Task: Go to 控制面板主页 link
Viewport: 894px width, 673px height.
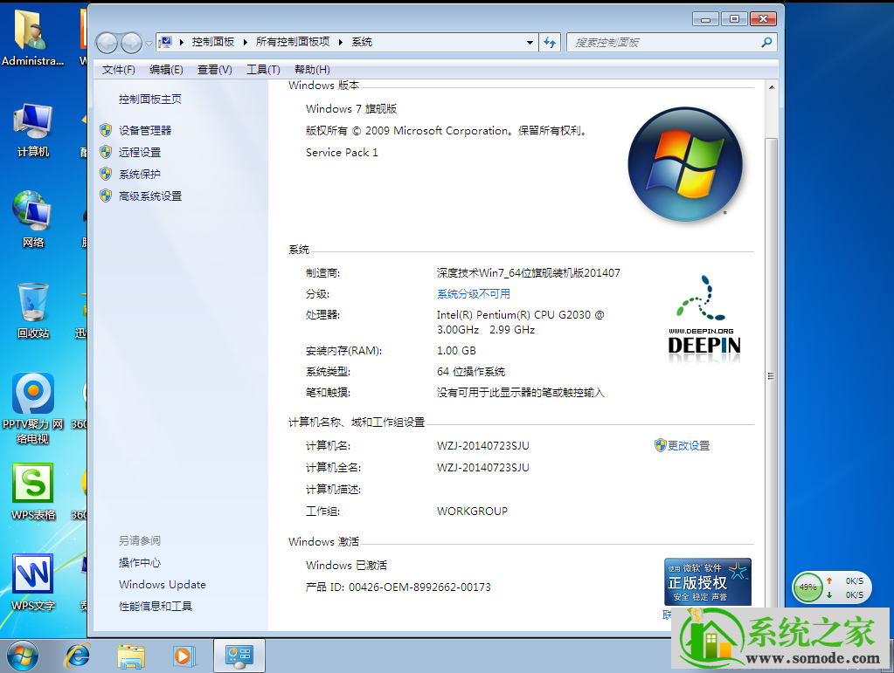Action: point(150,99)
